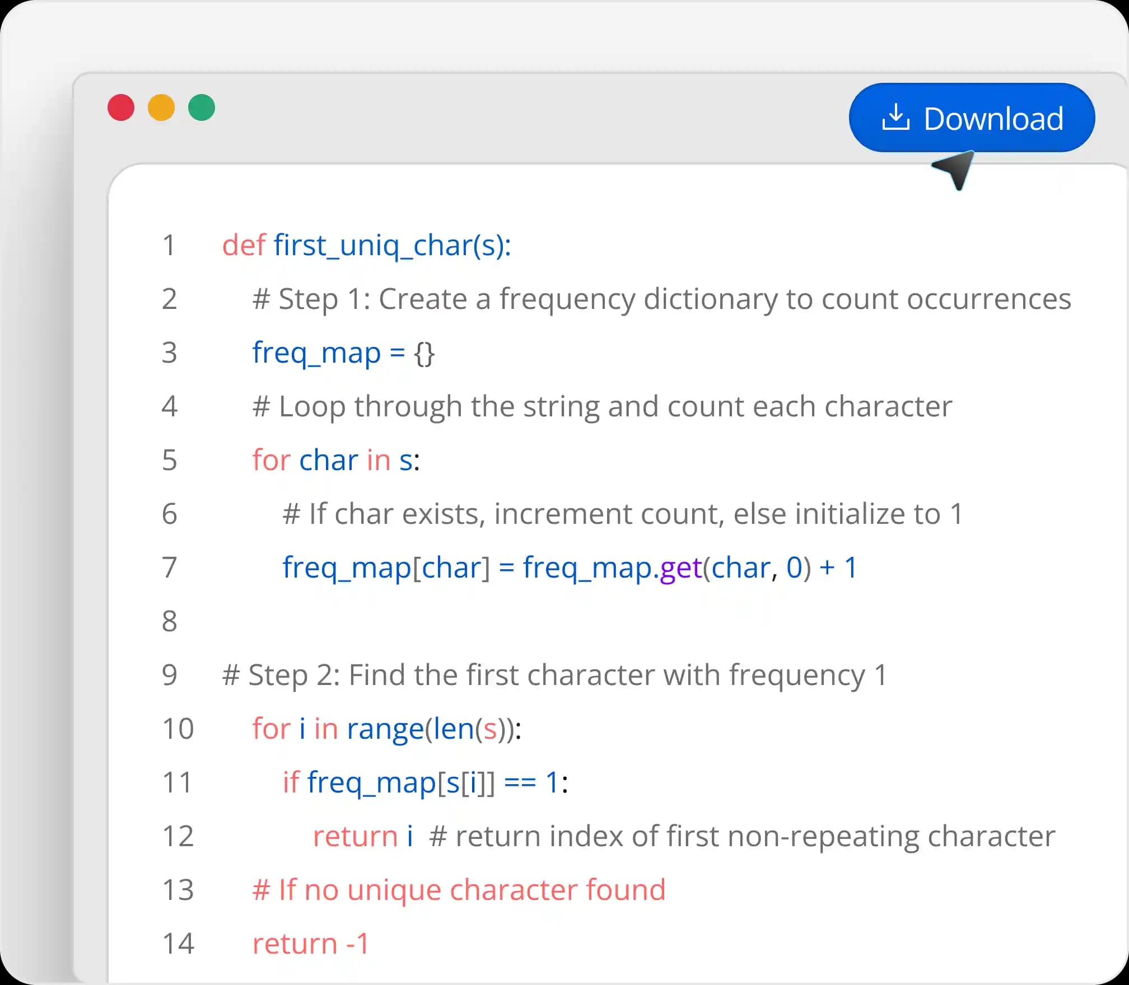Click the green window dot
Viewport: 1129px width, 985px height.
tap(202, 107)
